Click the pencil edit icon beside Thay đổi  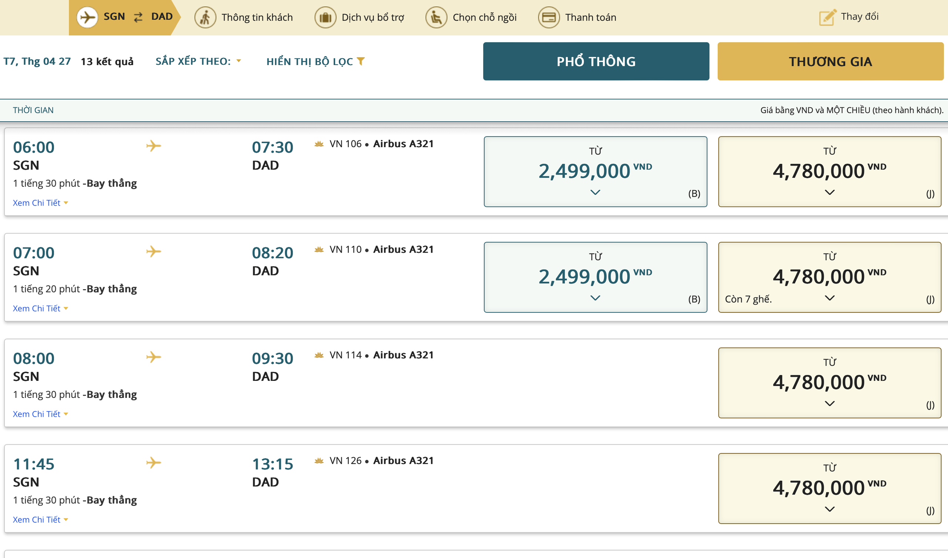pyautogui.click(x=828, y=17)
